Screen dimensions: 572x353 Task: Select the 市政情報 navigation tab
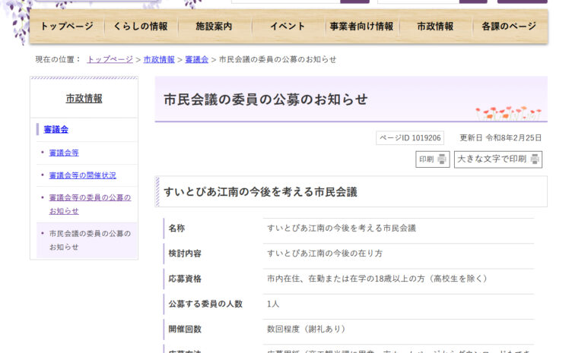[x=435, y=27]
